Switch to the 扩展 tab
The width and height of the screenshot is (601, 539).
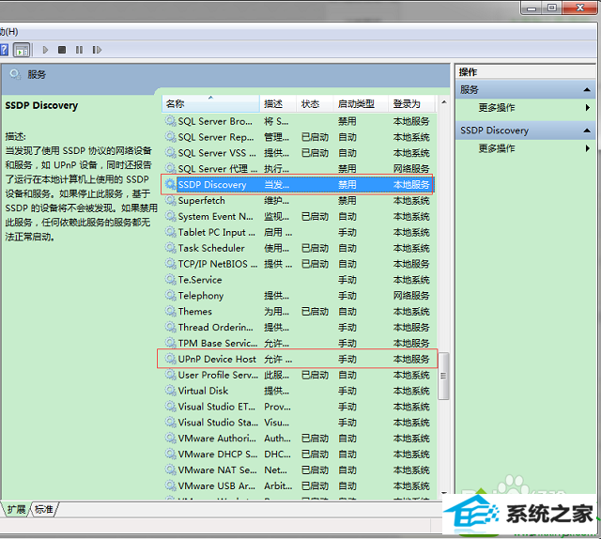click(16, 510)
